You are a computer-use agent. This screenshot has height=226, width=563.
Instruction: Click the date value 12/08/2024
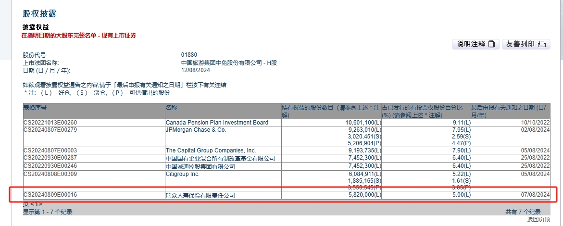(x=195, y=70)
